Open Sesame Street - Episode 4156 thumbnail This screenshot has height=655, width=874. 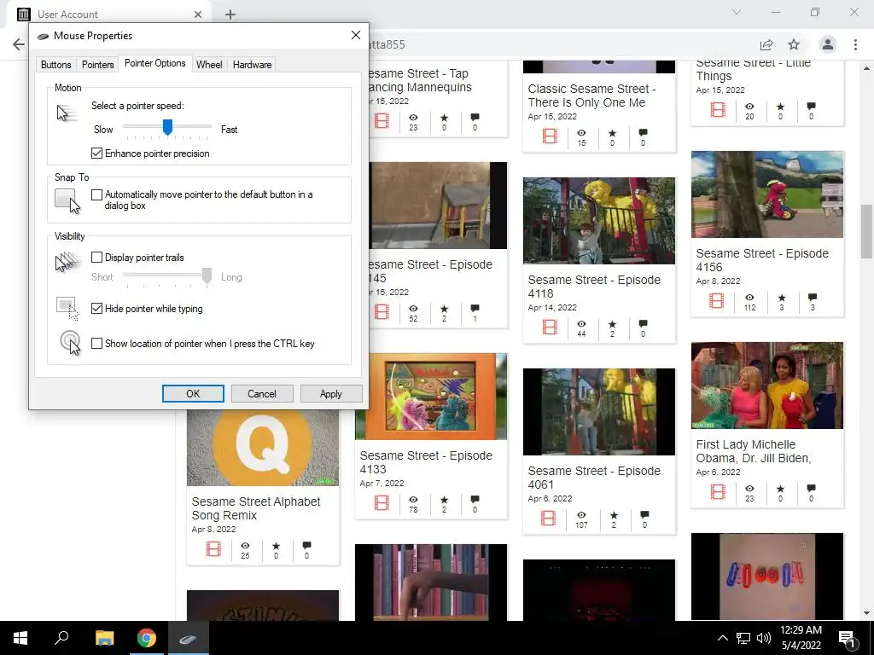tap(767, 194)
